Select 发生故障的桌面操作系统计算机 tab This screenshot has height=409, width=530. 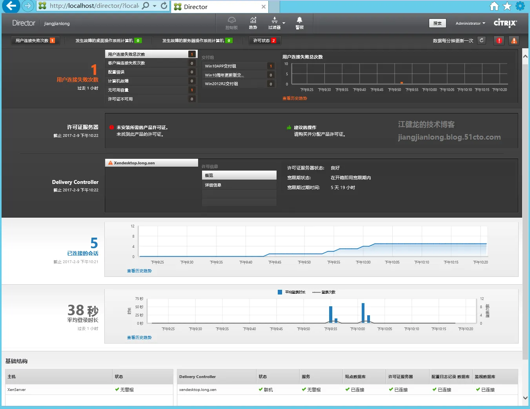click(x=108, y=40)
